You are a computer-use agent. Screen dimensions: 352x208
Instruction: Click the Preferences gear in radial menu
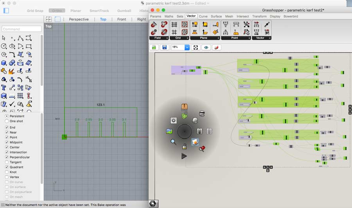pos(174,121)
